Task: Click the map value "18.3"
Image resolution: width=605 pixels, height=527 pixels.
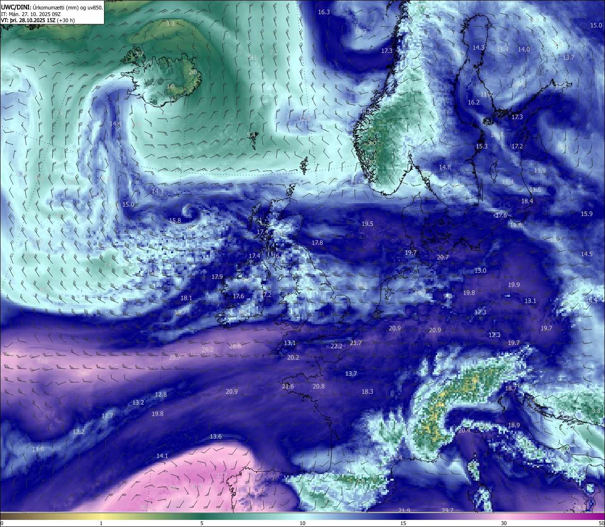Action: point(367,391)
